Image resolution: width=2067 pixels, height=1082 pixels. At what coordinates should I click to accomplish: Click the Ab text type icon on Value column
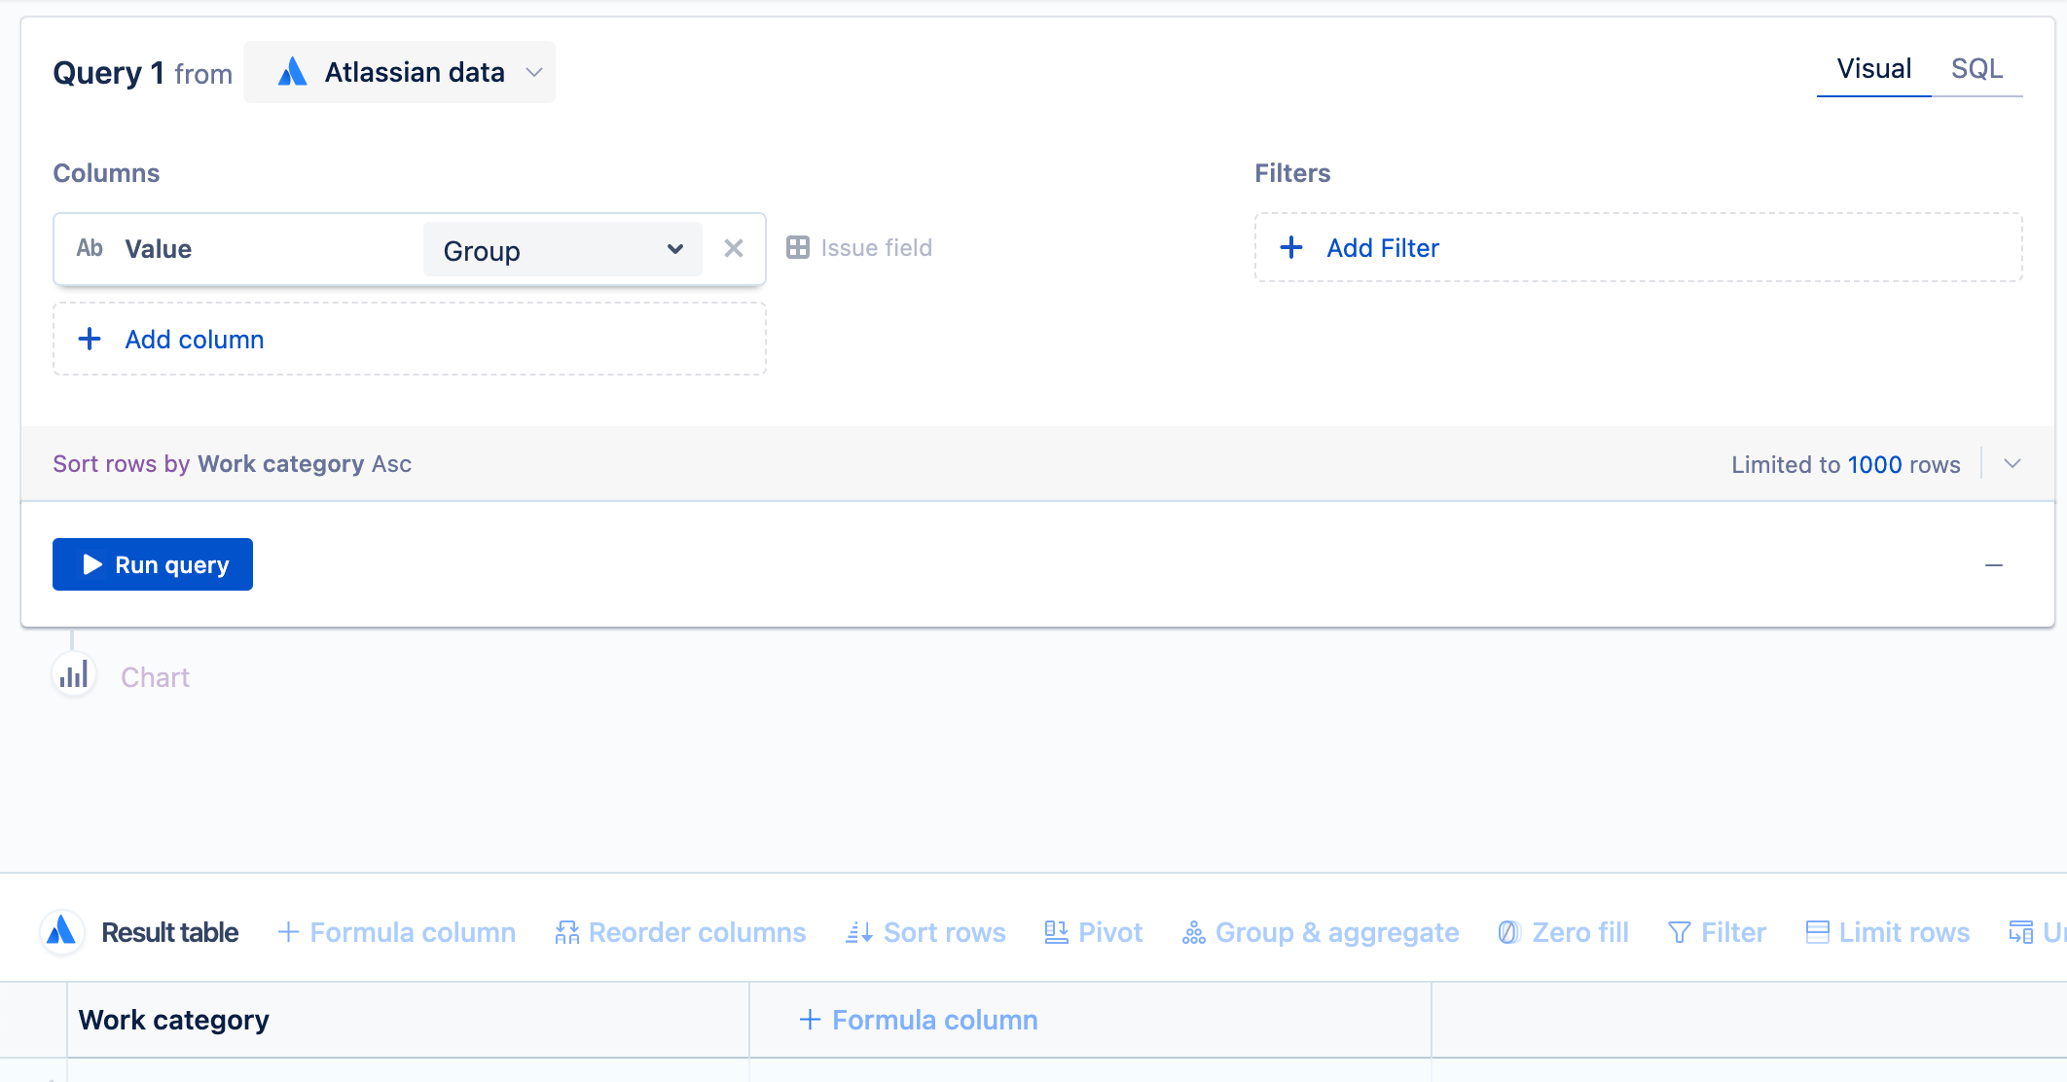[x=89, y=248]
